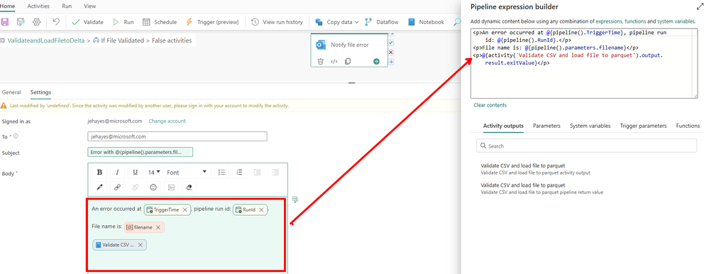Image resolution: width=709 pixels, height=274 pixels.
Task: Remove the RunId token
Action: 261,210
